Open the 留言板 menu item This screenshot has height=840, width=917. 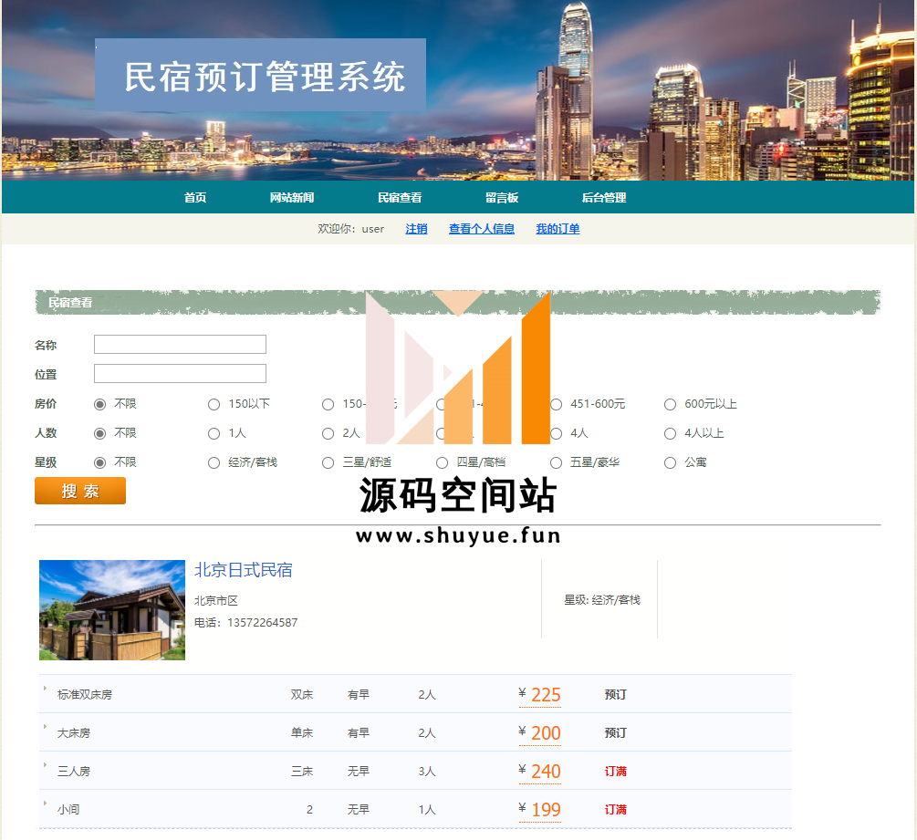coord(502,198)
